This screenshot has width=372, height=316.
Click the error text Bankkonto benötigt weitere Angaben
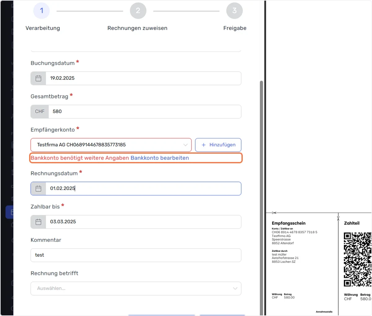pyautogui.click(x=80, y=158)
